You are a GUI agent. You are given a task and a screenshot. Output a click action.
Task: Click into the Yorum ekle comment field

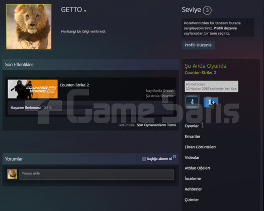[x=97, y=174]
